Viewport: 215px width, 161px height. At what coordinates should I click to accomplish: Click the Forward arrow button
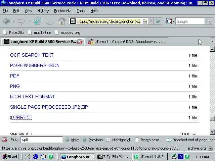tap(22, 21)
